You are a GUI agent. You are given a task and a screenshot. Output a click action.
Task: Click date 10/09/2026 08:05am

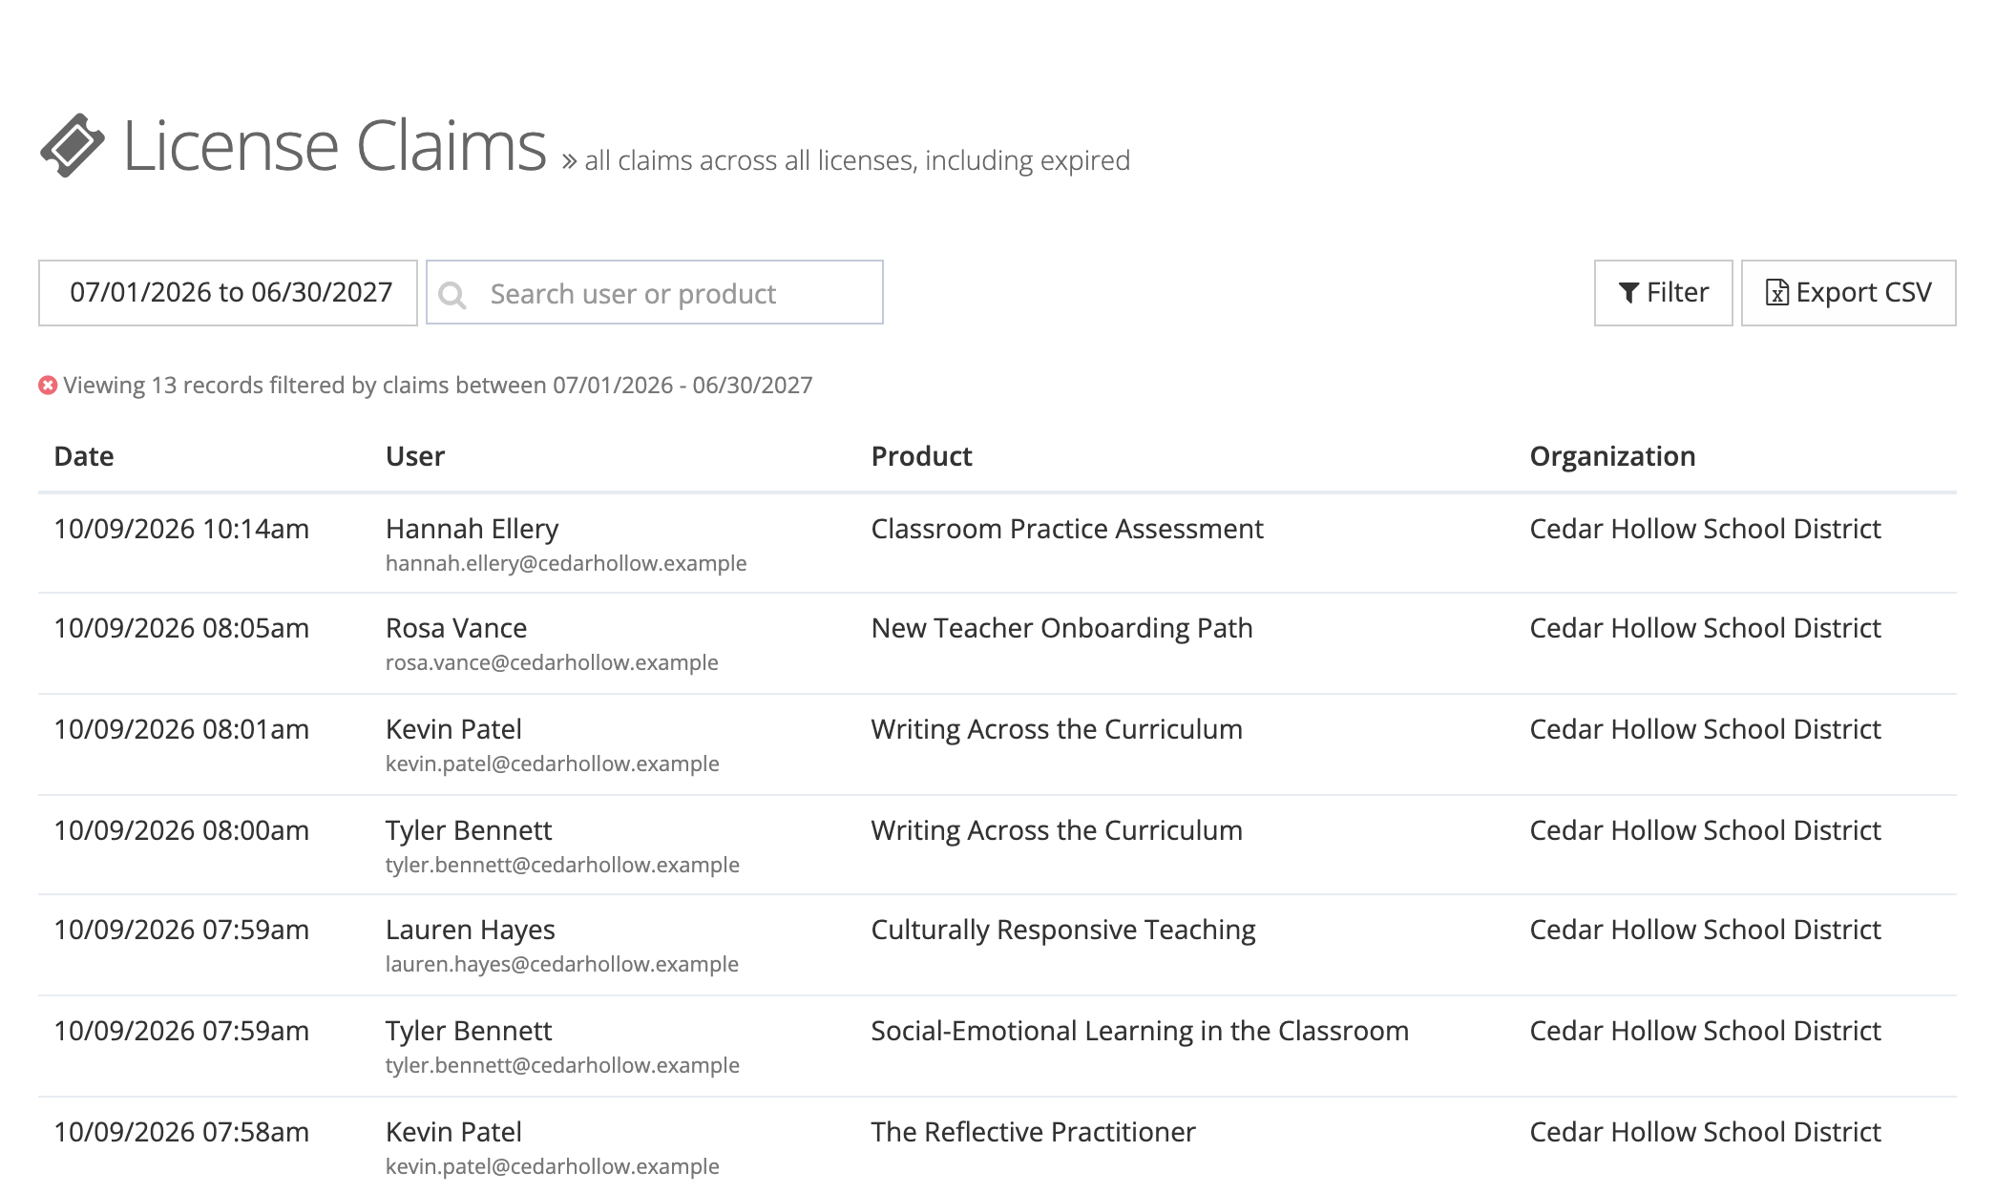(x=181, y=628)
